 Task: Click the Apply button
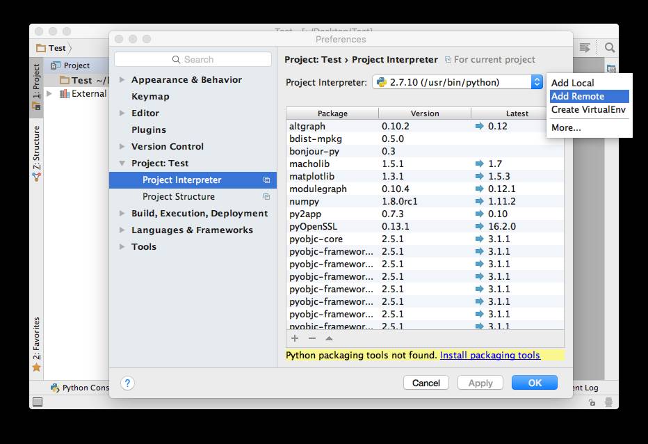[x=480, y=383]
